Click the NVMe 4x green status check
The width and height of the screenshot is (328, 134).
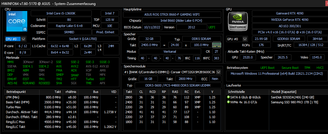[x=228, y=102]
